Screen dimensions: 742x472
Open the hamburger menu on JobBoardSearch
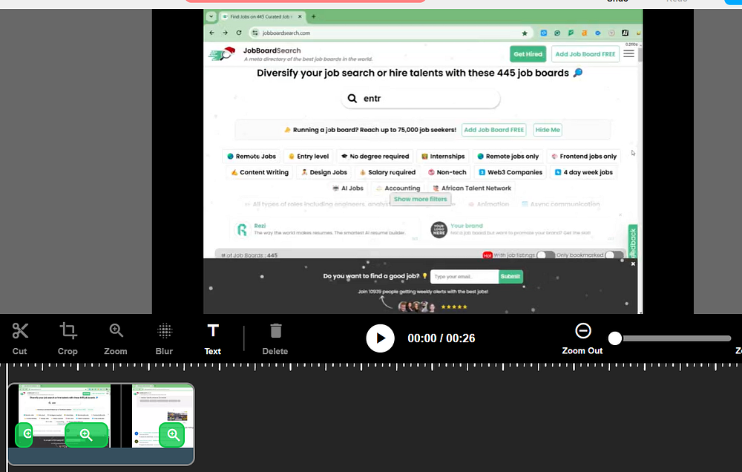tap(628, 53)
